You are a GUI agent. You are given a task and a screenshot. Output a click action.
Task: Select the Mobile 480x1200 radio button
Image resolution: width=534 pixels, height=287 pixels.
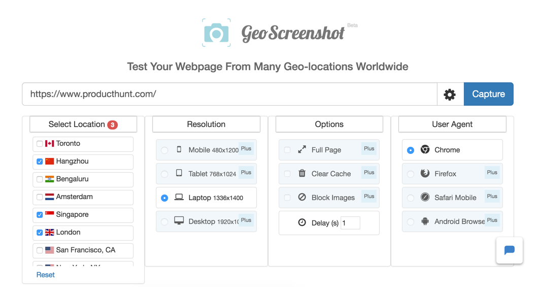click(x=164, y=150)
